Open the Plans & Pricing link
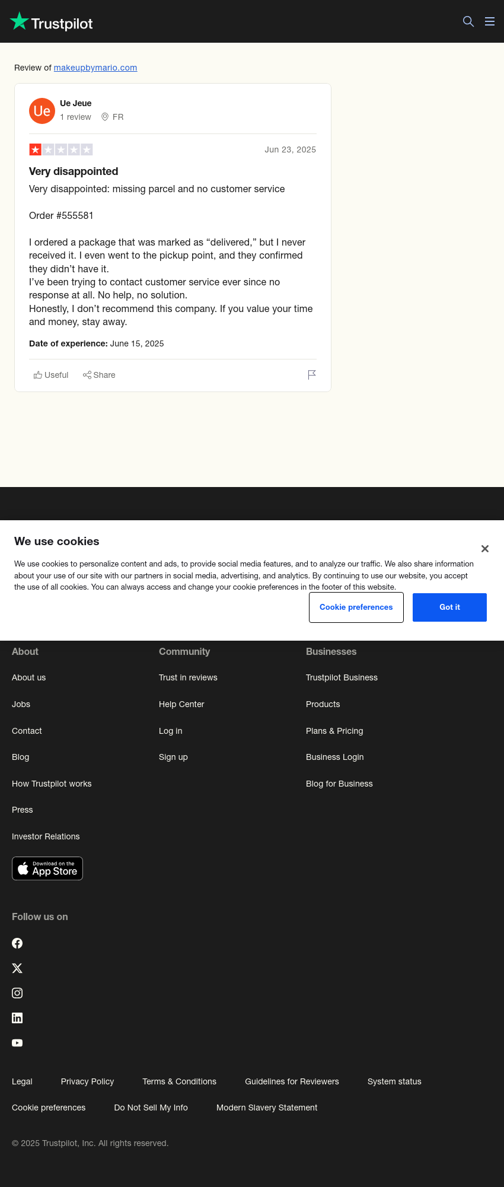 click(334, 731)
